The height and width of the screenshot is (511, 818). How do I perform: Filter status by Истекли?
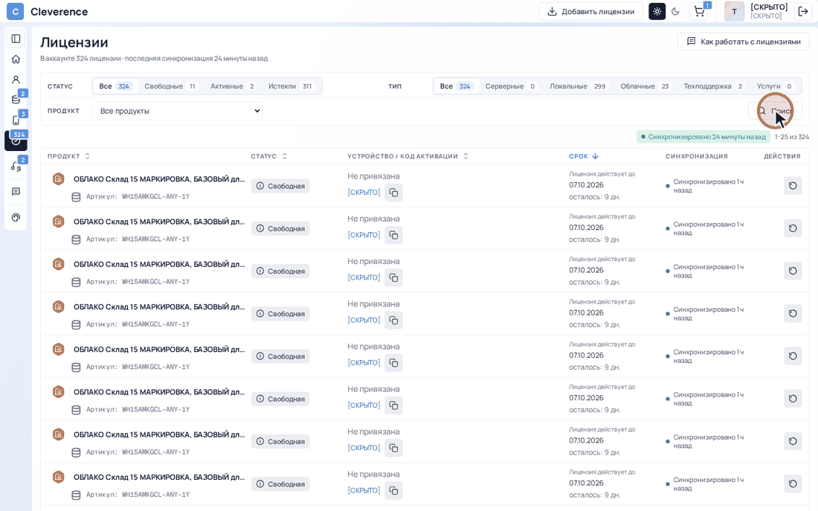(x=291, y=86)
